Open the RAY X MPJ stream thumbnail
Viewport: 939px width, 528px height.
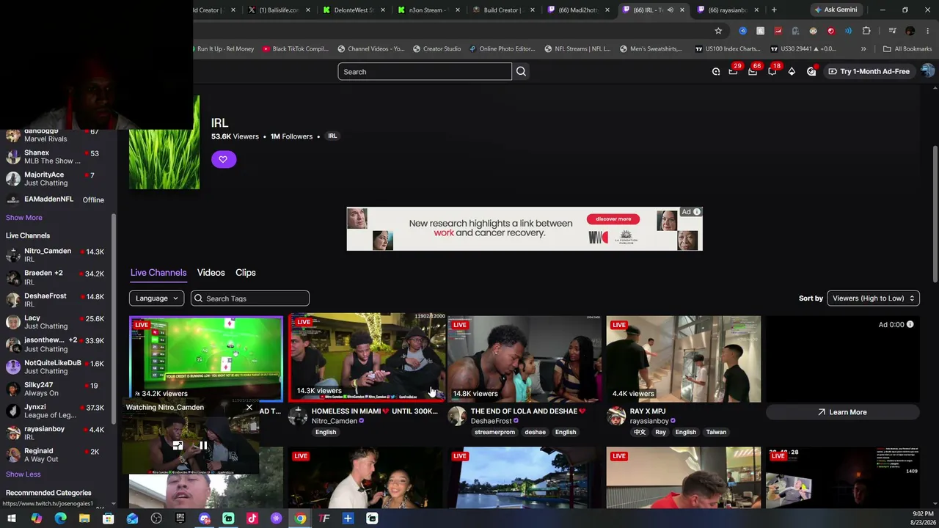[684, 359]
